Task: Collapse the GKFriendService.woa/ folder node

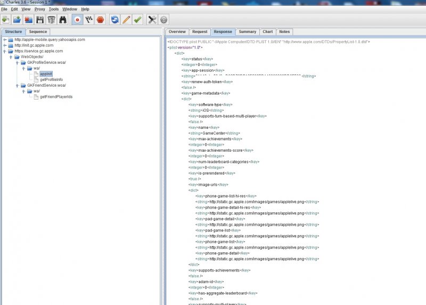Action: pos(17,86)
